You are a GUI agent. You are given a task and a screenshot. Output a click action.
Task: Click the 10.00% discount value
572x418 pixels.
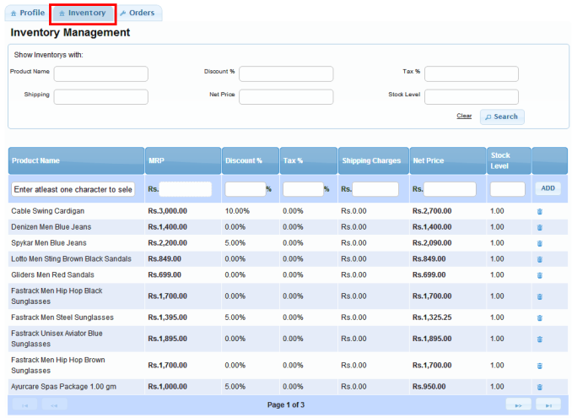coord(237,211)
